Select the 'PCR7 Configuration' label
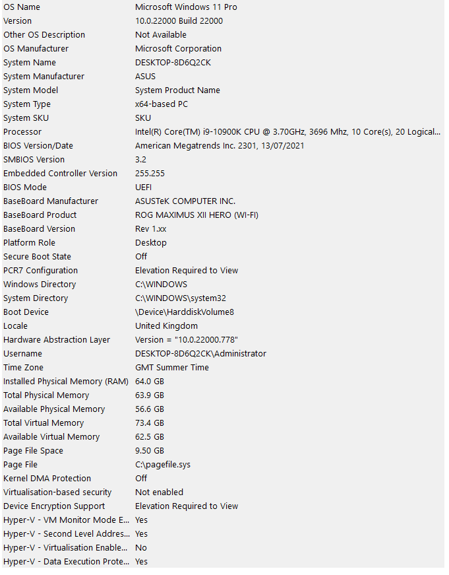This screenshot has width=449, height=575. [x=40, y=271]
